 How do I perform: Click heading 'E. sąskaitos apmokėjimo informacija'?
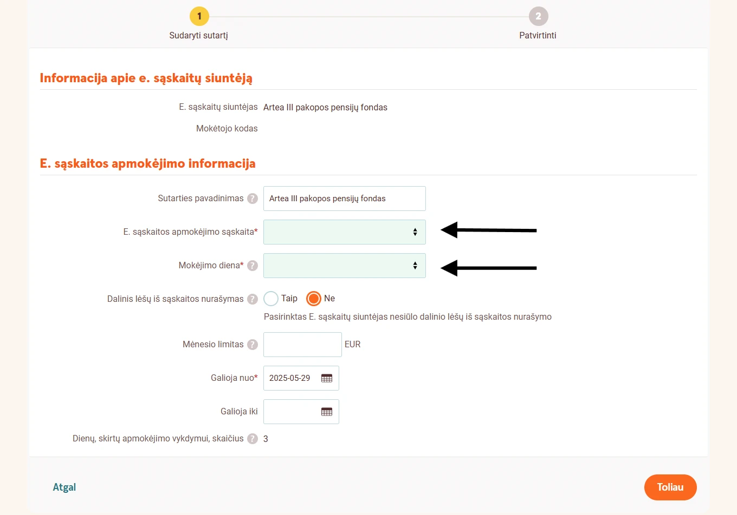click(x=148, y=164)
